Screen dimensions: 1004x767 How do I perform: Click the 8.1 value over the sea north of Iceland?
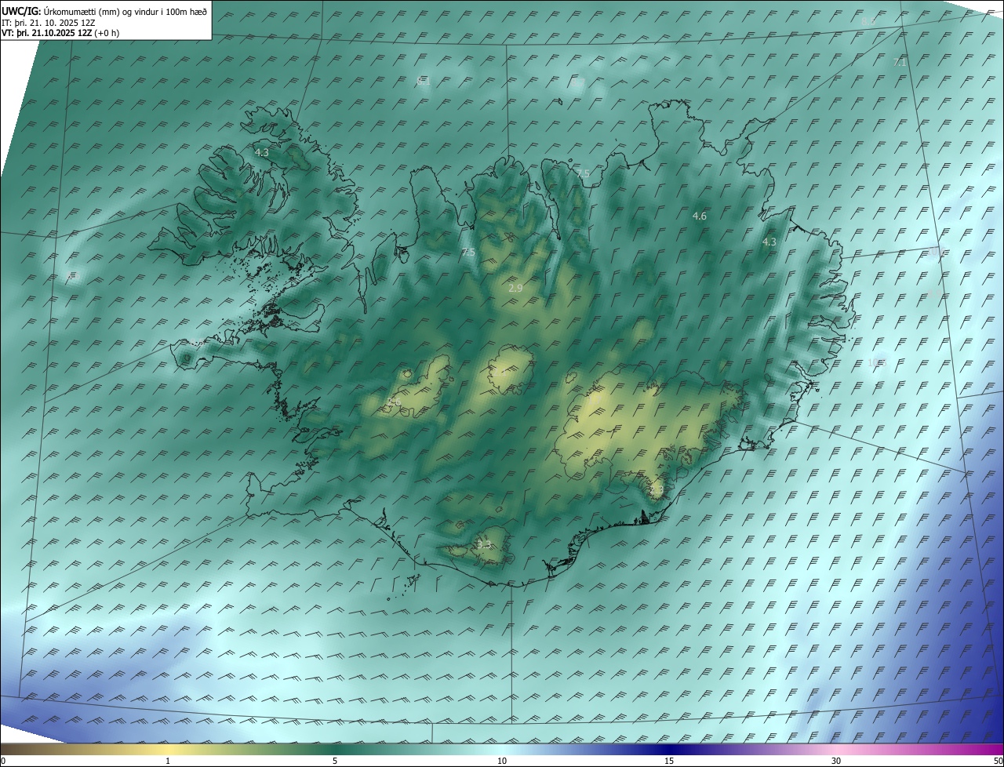[x=424, y=81]
